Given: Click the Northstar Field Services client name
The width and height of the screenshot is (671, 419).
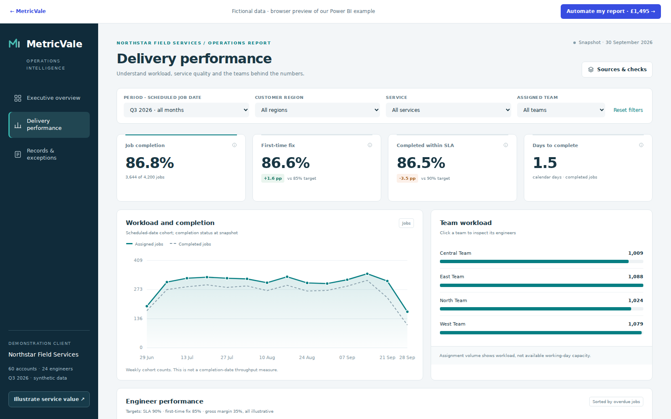Looking at the screenshot, I should pos(44,354).
